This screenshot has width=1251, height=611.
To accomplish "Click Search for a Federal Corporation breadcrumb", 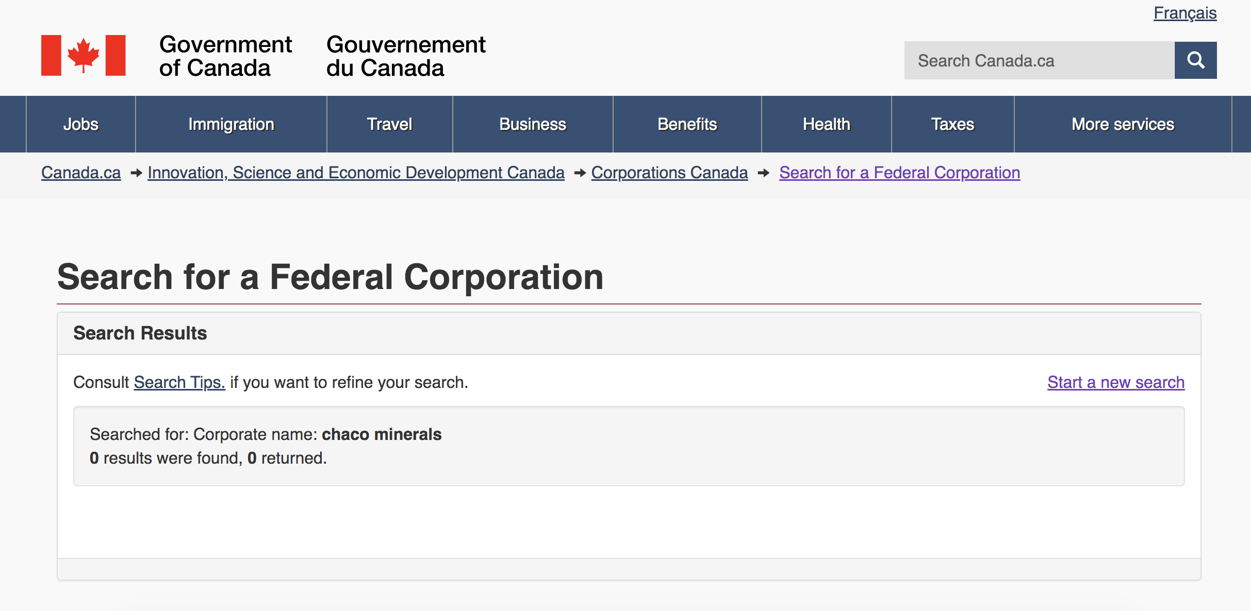I will click(x=899, y=173).
